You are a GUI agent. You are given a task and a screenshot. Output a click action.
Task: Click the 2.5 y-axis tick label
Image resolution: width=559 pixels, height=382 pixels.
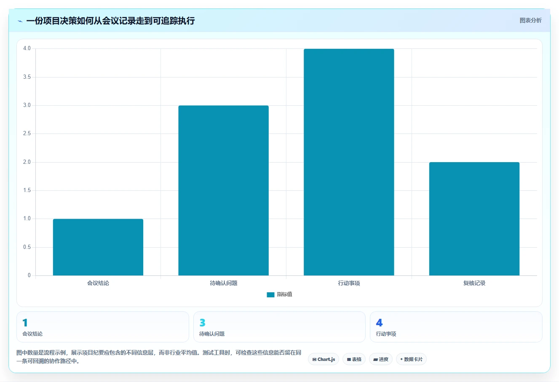(x=27, y=134)
